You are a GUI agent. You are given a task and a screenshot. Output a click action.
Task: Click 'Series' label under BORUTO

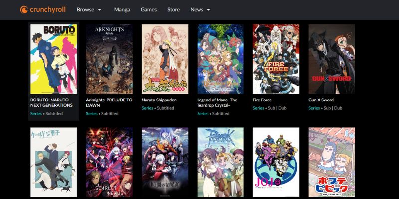coord(36,114)
